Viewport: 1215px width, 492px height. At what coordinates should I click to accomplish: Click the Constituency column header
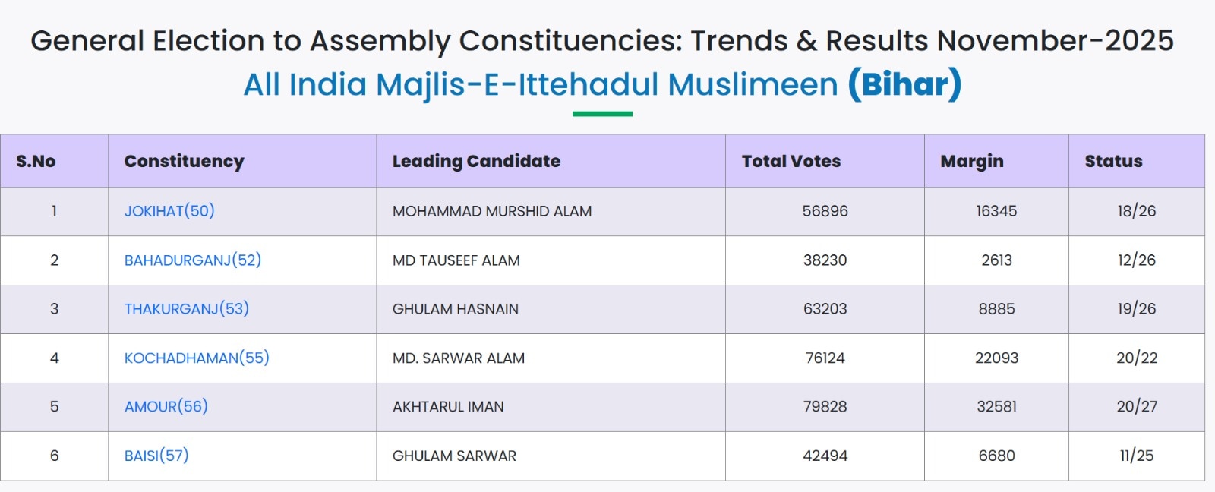185,161
